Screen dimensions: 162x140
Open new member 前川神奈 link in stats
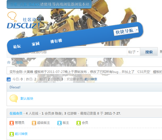[x=91, y=79]
